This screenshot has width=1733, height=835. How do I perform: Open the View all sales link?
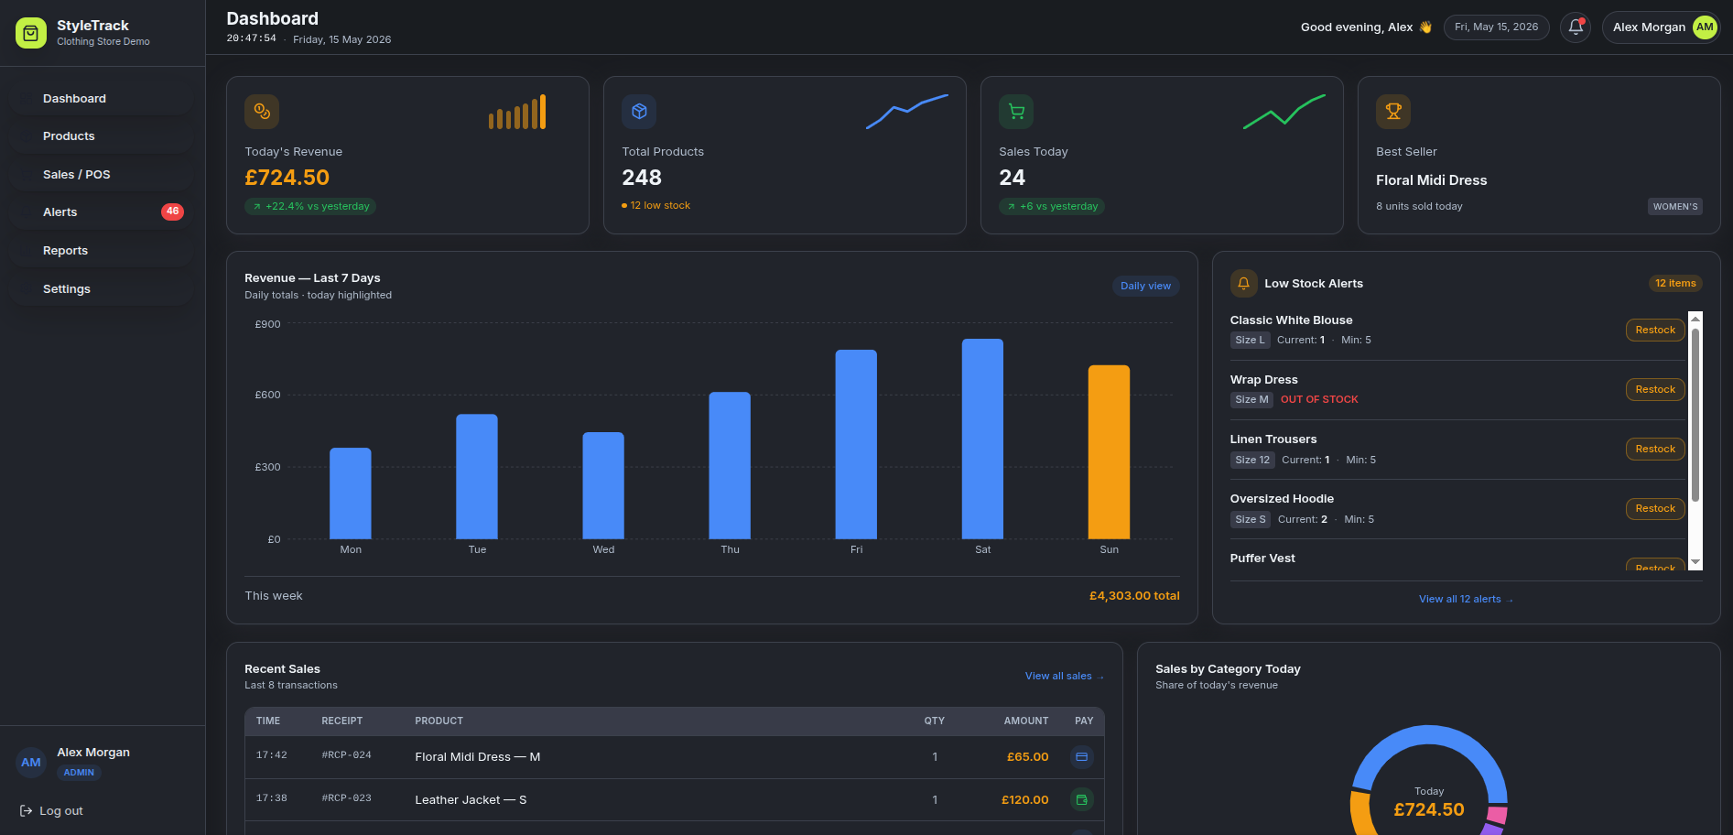click(1065, 677)
